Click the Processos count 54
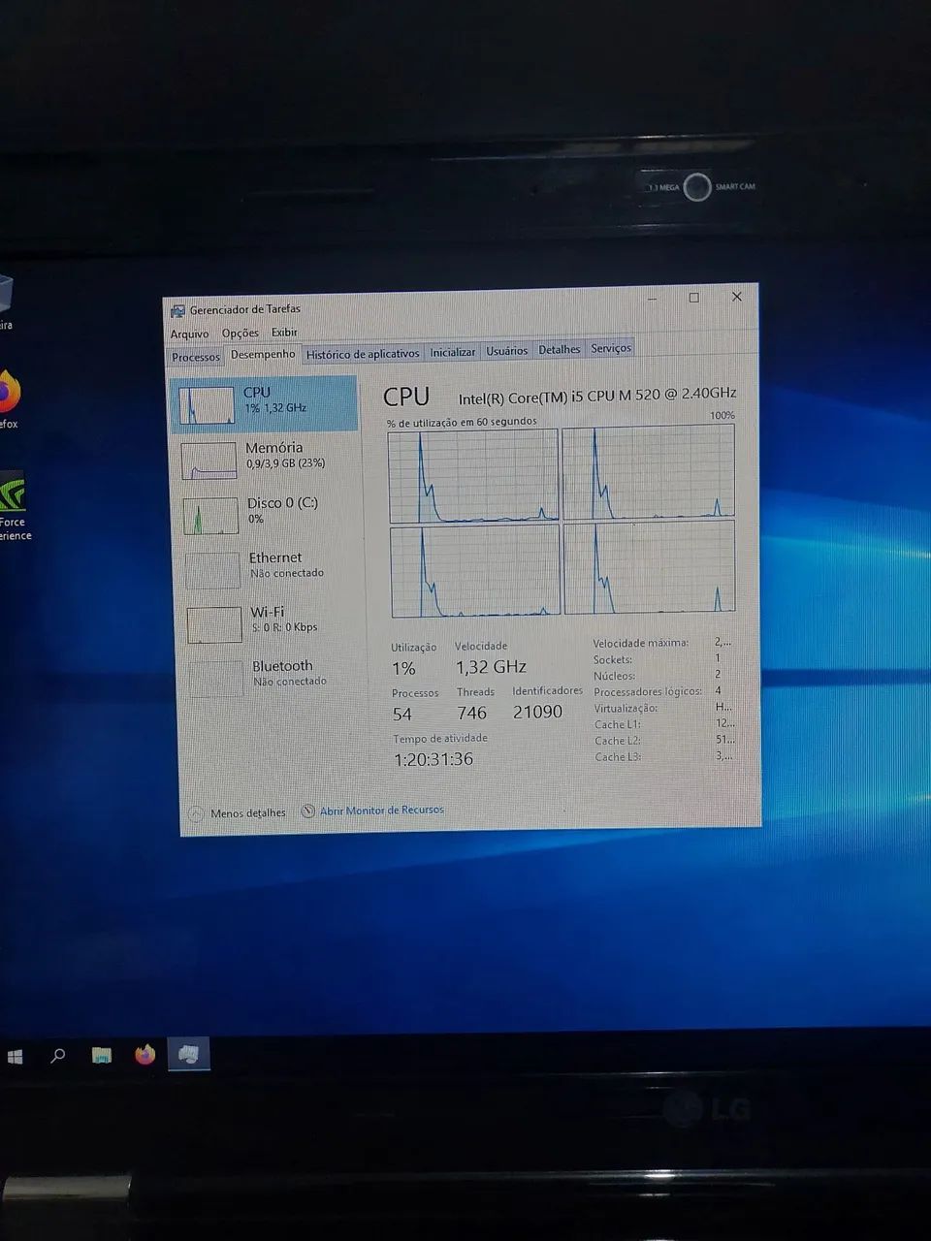The height and width of the screenshot is (1241, 931). point(402,715)
